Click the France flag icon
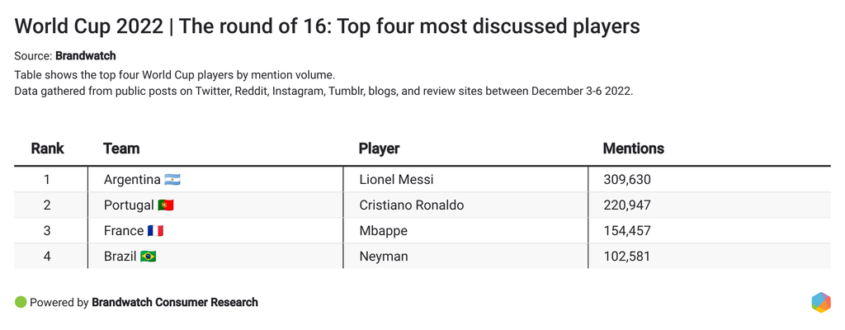This screenshot has width=845, height=330. (157, 231)
